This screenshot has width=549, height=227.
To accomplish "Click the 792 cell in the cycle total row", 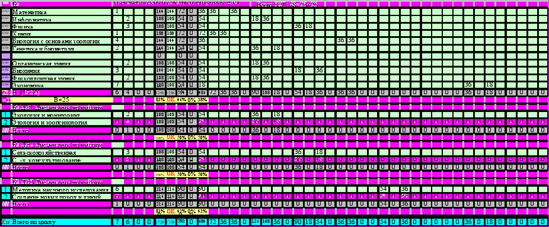I will [x=182, y=222].
